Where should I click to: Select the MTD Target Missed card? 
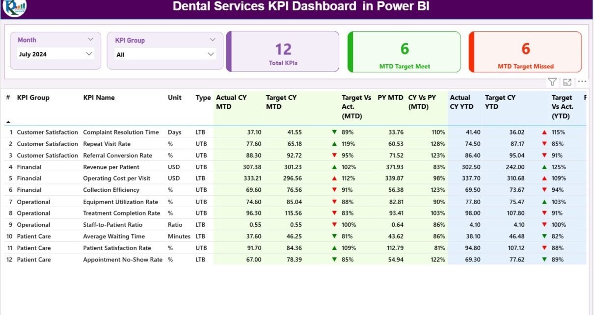525,52
